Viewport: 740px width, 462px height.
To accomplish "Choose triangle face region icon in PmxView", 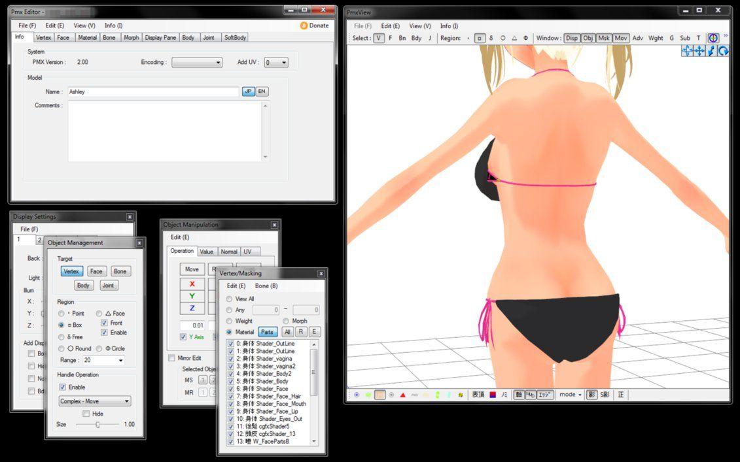I will pyautogui.click(x=514, y=38).
